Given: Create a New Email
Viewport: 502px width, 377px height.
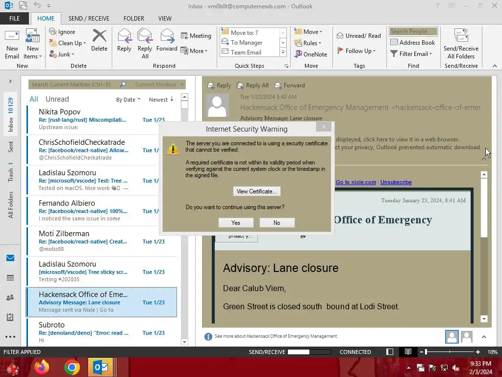Looking at the screenshot, I should click(x=12, y=44).
